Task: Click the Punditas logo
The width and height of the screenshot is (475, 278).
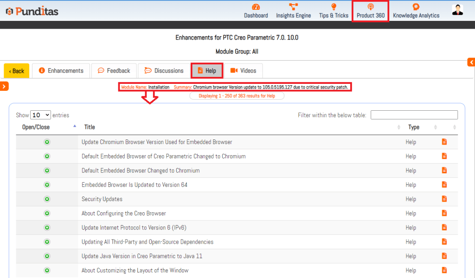Action: (x=32, y=11)
